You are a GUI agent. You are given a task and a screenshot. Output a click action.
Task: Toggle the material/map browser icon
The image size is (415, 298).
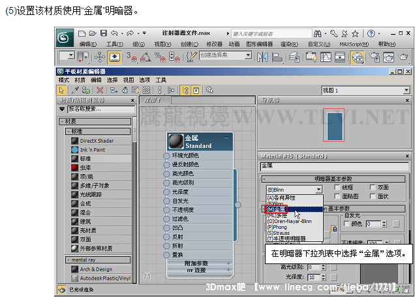[185, 91]
